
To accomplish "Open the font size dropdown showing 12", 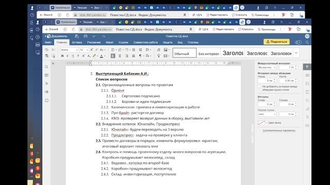I will 87,50.
